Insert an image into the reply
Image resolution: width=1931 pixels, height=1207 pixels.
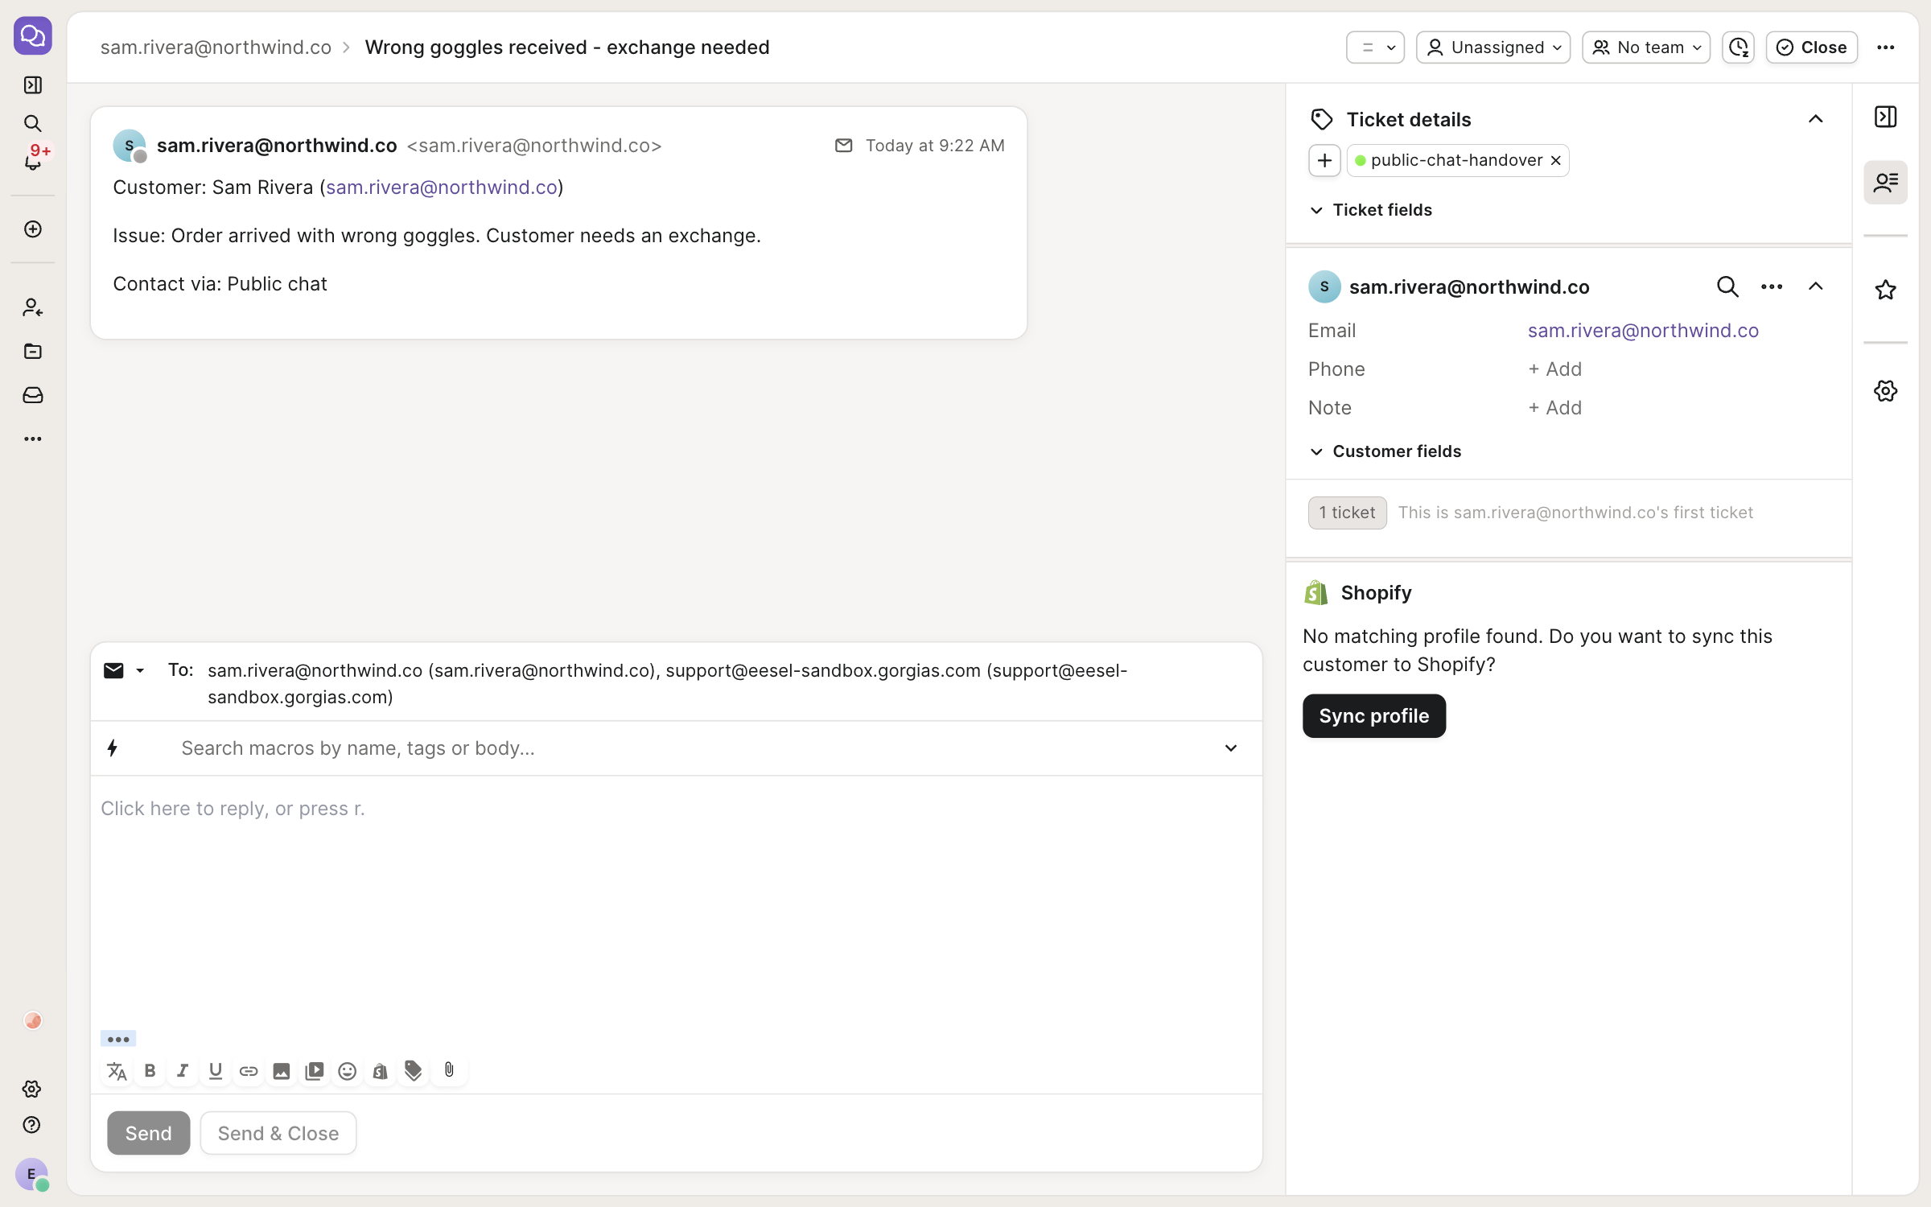[282, 1070]
